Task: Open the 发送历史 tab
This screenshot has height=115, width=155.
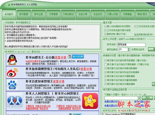Action: [x=98, y=14]
